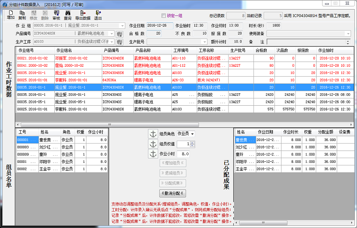Open the 组员角色 role dropdown
This screenshot has width=357, height=228.
point(192,134)
